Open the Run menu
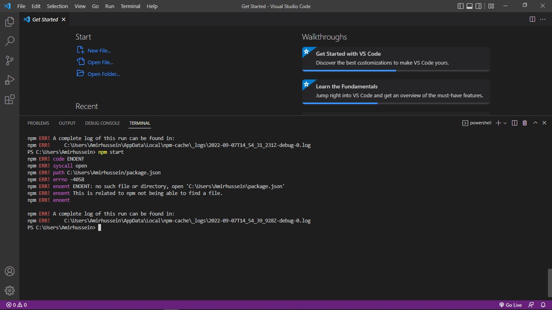Screen dimensions: 552x310 [x=110, y=6]
